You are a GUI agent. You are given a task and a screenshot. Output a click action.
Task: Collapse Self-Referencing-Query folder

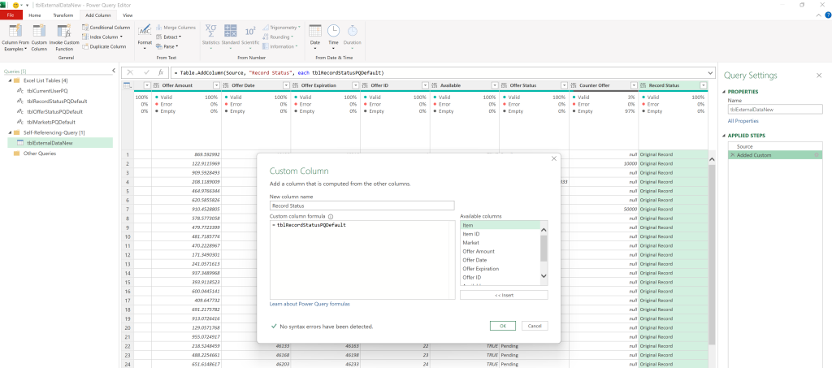(x=10, y=132)
